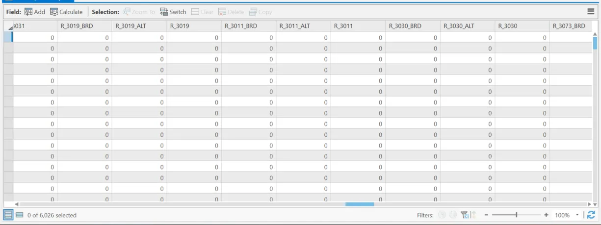Image resolution: width=601 pixels, height=225 pixels.
Task: Clear the selection
Action: 202,12
